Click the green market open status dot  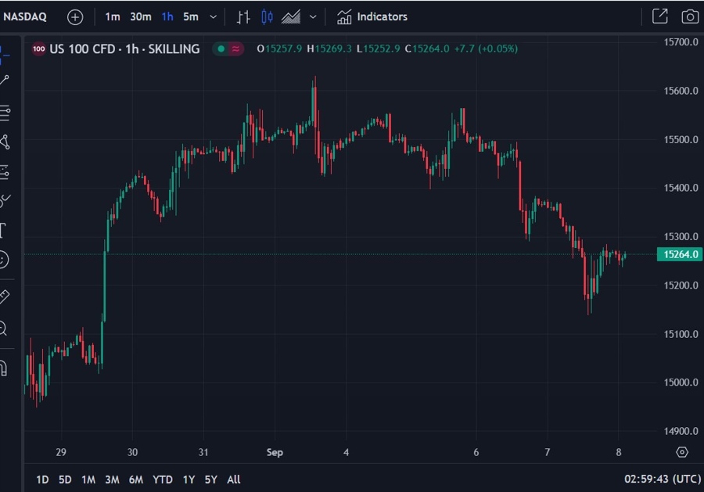[x=221, y=49]
